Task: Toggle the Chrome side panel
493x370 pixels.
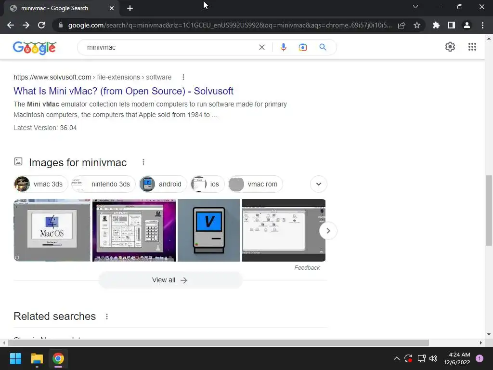Action: (452, 25)
